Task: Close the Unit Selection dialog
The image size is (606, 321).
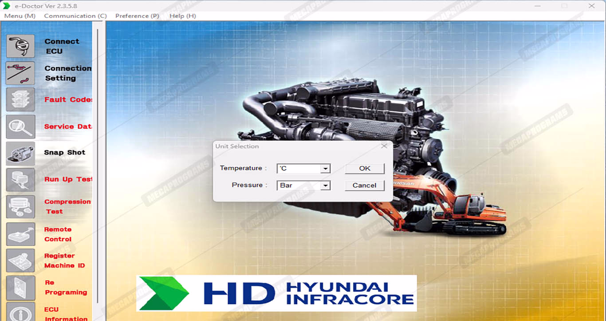Action: click(384, 146)
